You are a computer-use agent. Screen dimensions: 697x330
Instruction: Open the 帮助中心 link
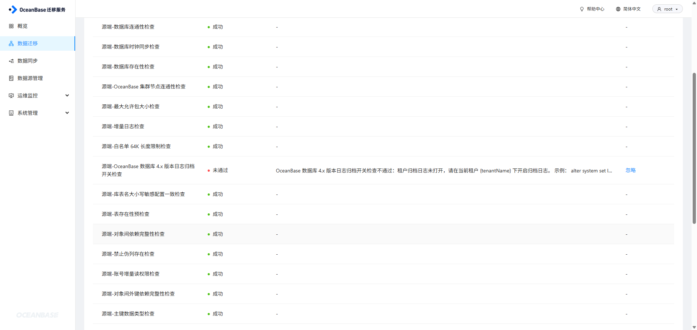595,9
